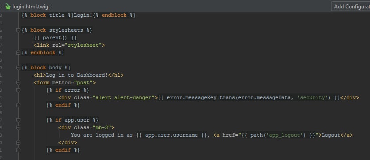Collapse fold marker at last endif line

tap(18, 150)
